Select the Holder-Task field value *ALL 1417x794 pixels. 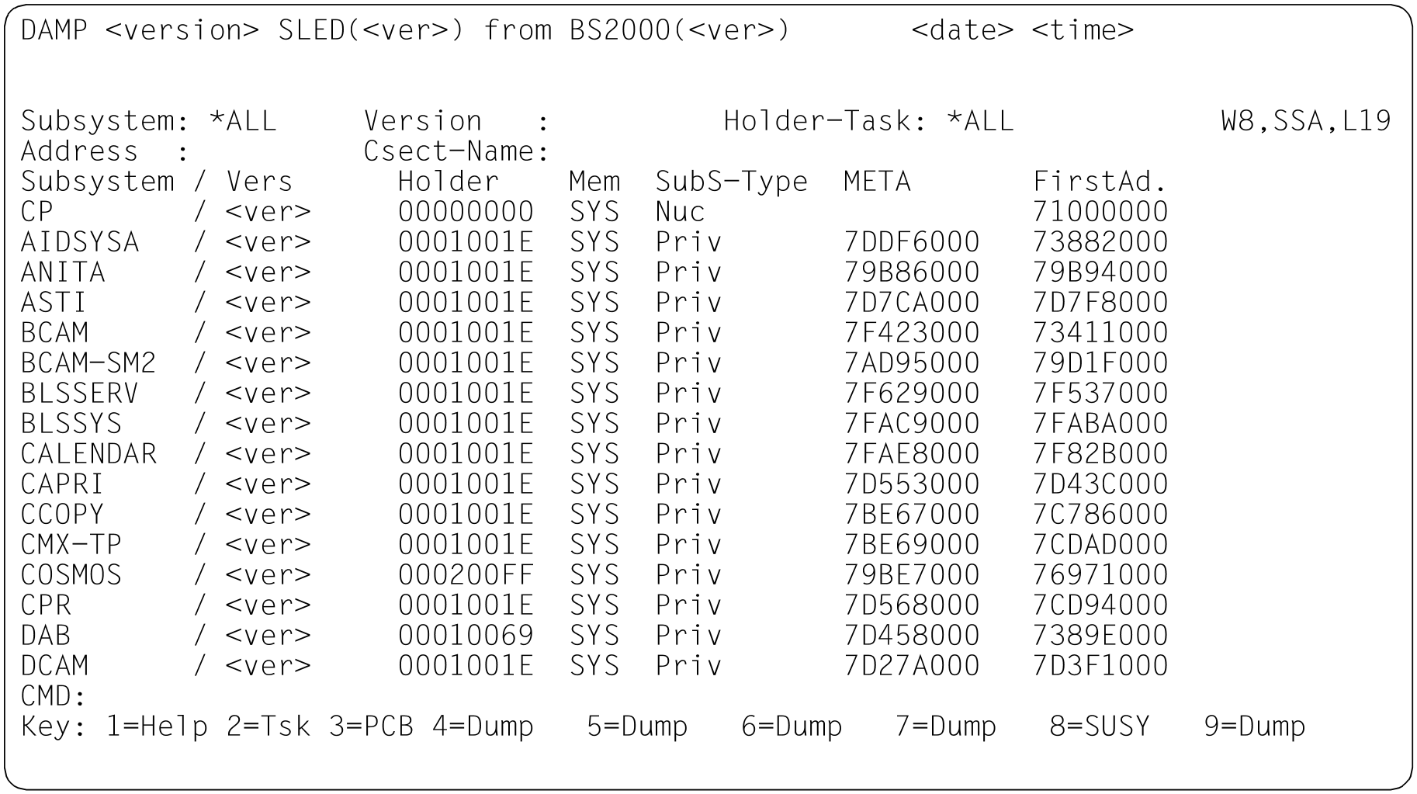coord(980,121)
